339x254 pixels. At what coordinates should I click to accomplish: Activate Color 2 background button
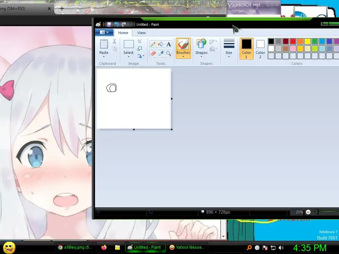click(260, 49)
